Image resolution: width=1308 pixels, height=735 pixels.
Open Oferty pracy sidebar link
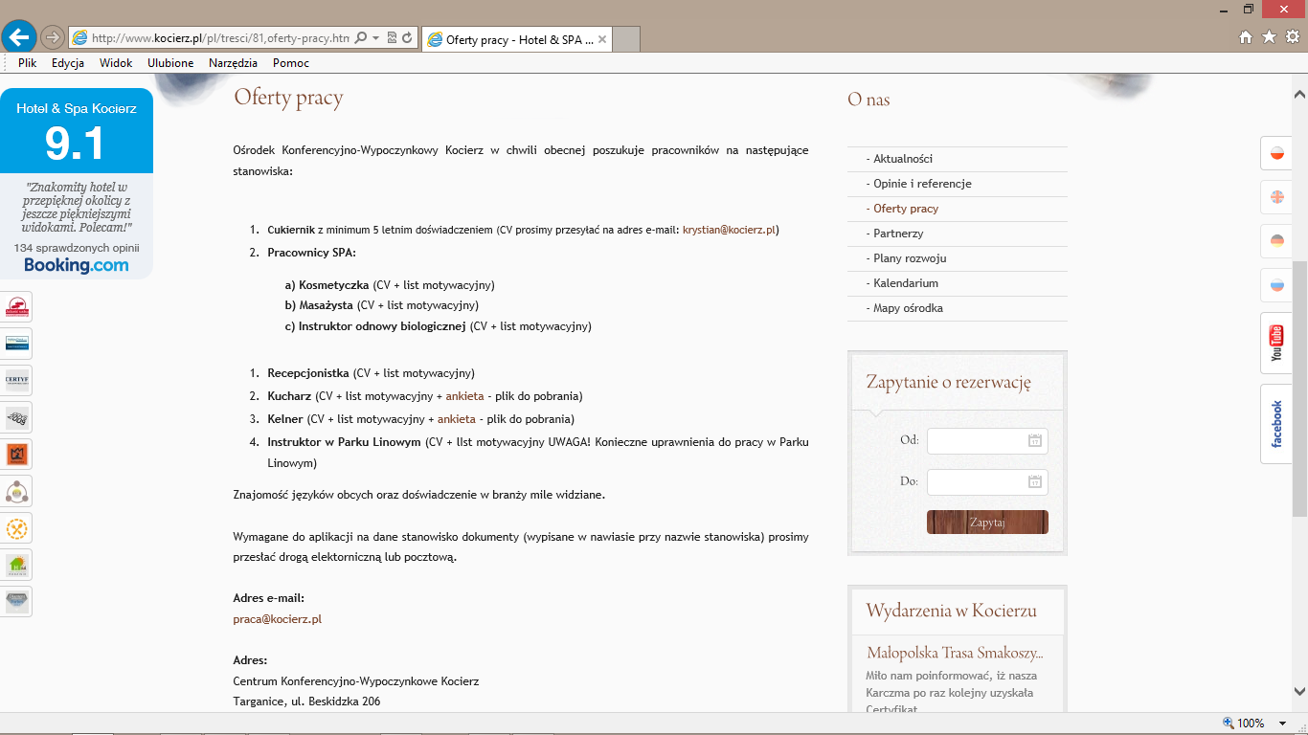pyautogui.click(x=906, y=209)
